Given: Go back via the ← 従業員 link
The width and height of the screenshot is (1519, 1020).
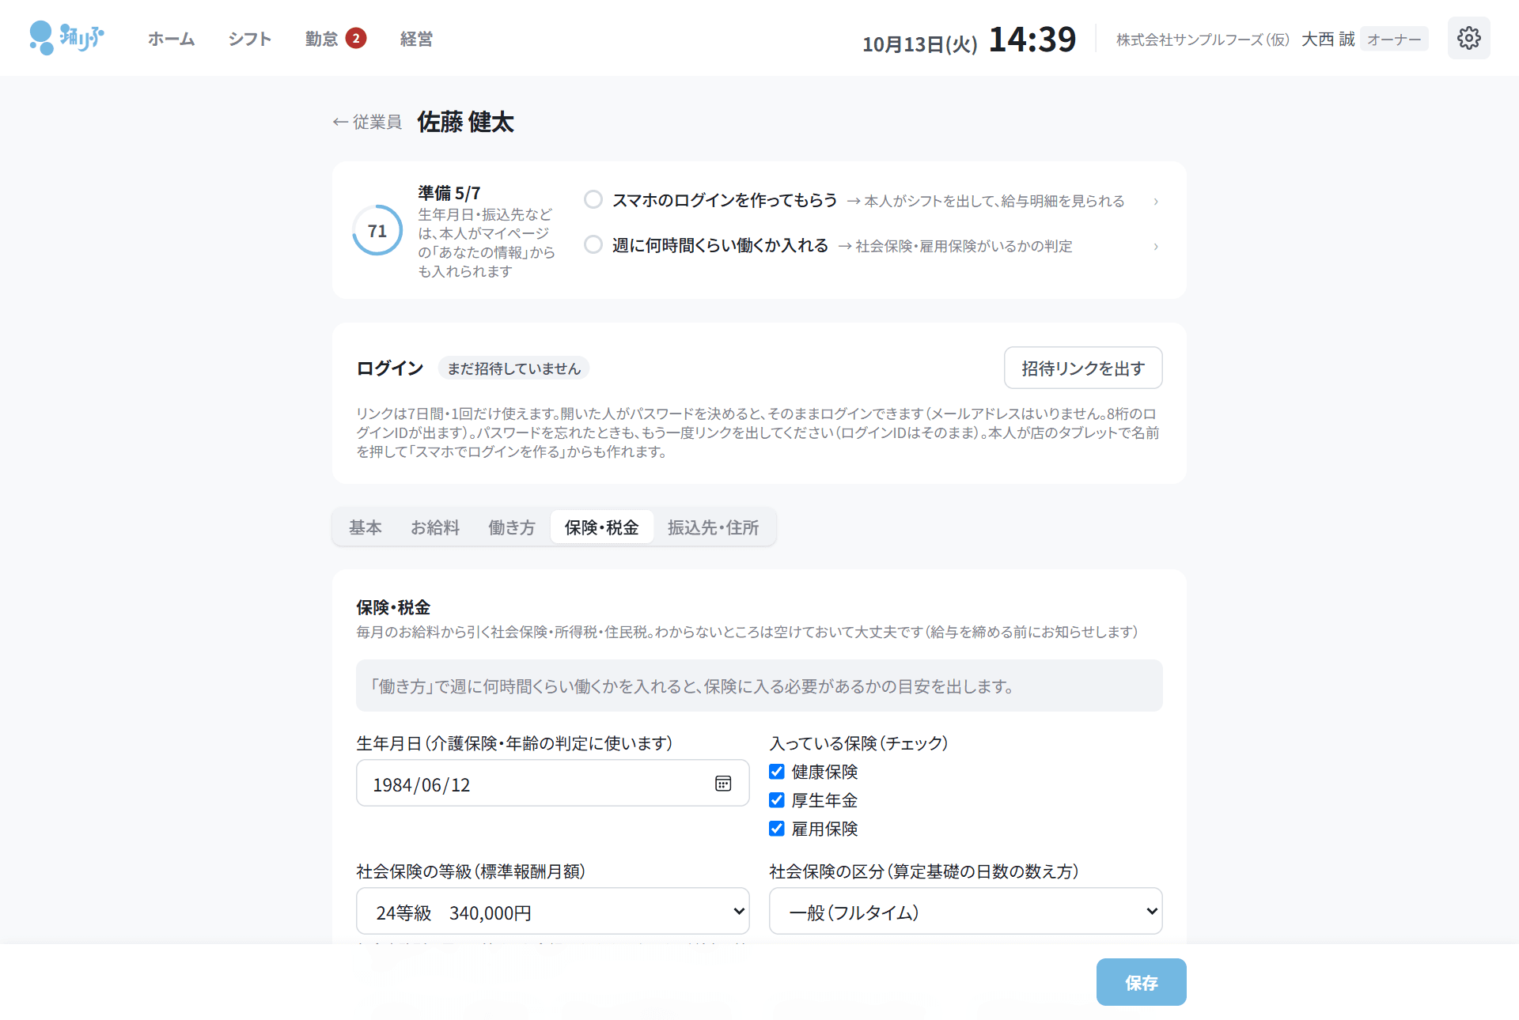Looking at the screenshot, I should 367,122.
